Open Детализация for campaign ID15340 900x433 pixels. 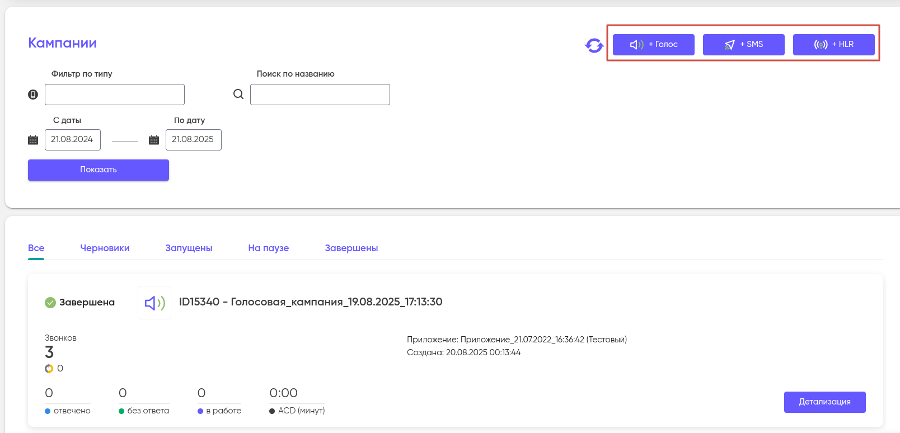tap(824, 402)
